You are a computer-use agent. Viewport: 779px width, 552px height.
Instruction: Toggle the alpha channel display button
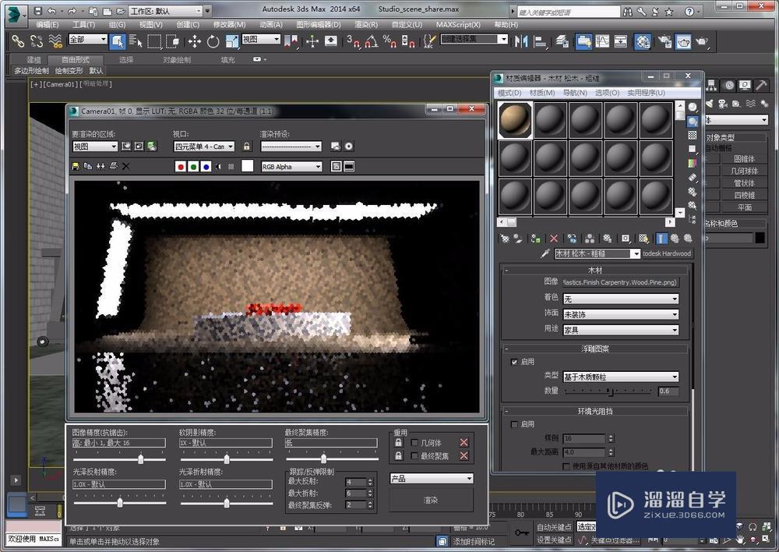219,167
